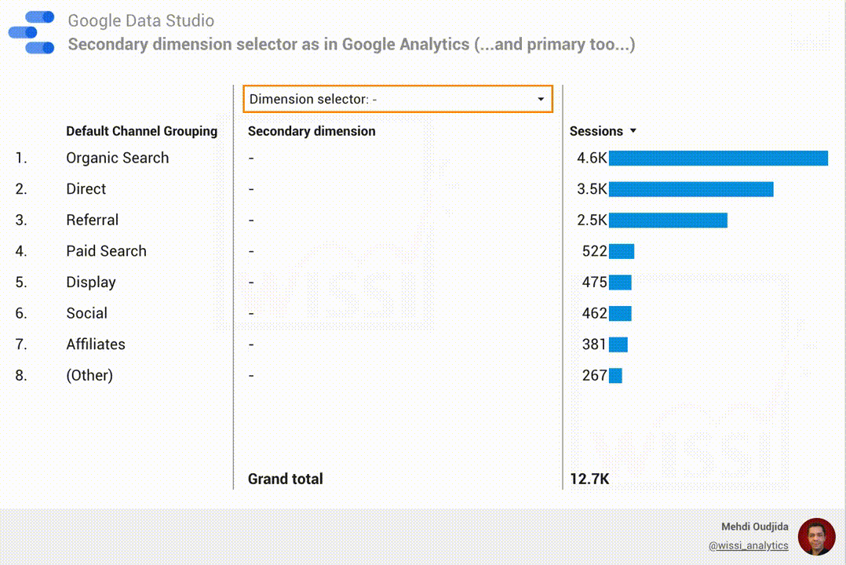Click the Secondary dimension column header
Screen dimensions: 846x565
coord(312,131)
